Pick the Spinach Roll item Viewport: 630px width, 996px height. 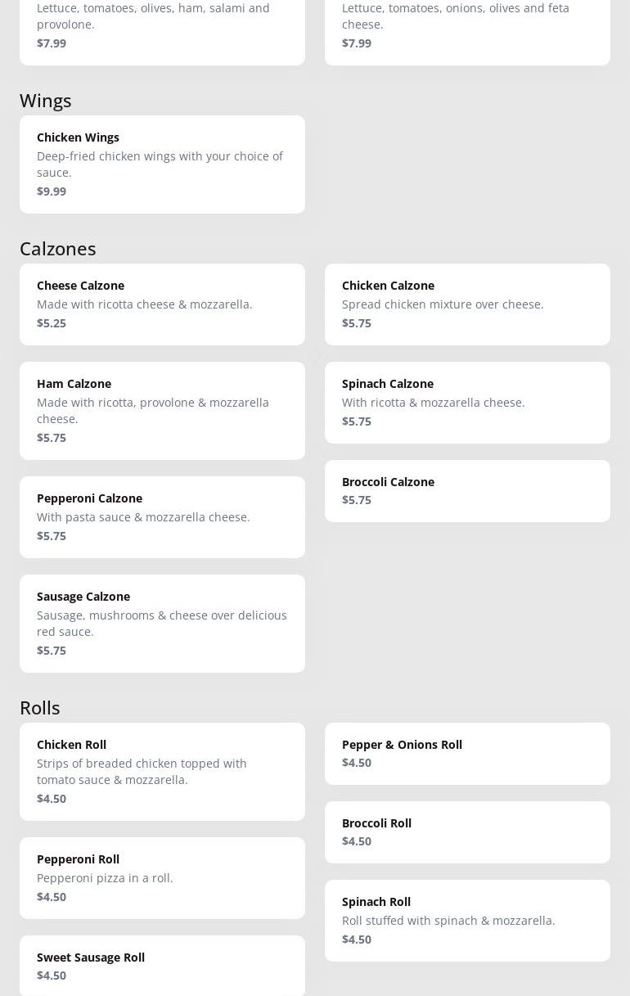[467, 921]
